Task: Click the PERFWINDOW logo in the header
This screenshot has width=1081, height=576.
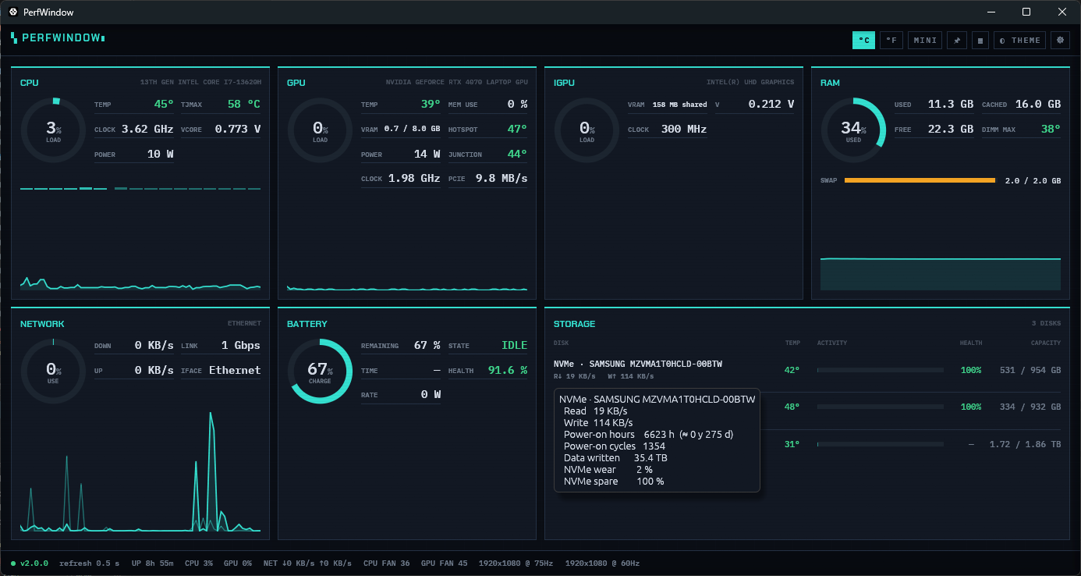Action: (58, 37)
